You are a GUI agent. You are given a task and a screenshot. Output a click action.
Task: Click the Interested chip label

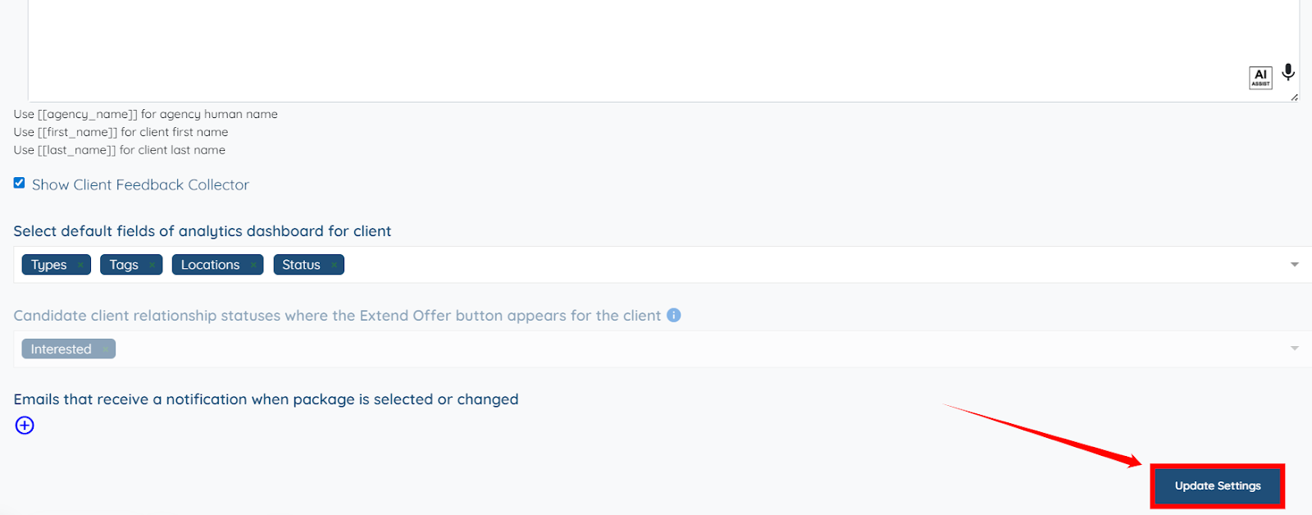coord(61,349)
